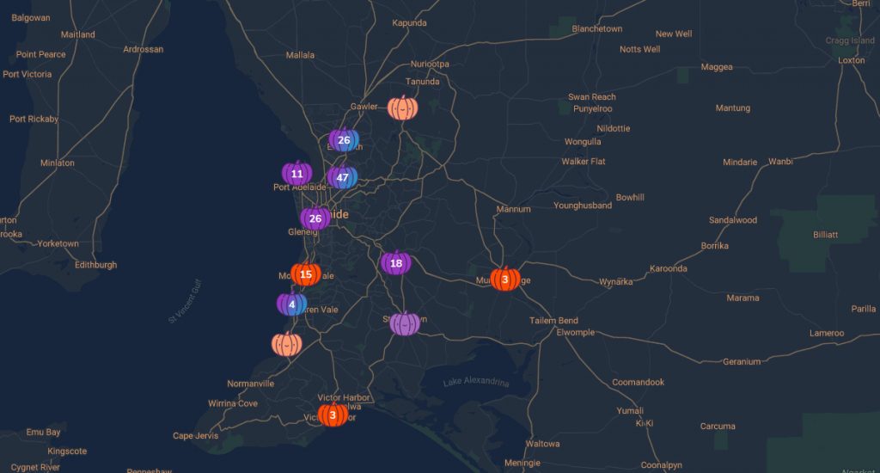The image size is (880, 473).
Task: Select the Mannum place label
Action: click(514, 209)
